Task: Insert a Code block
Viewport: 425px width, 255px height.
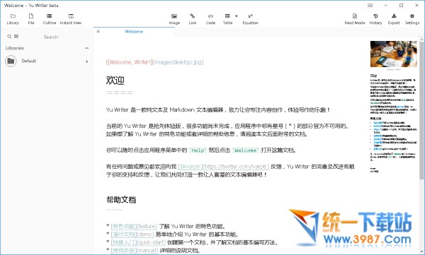Action: [210, 16]
